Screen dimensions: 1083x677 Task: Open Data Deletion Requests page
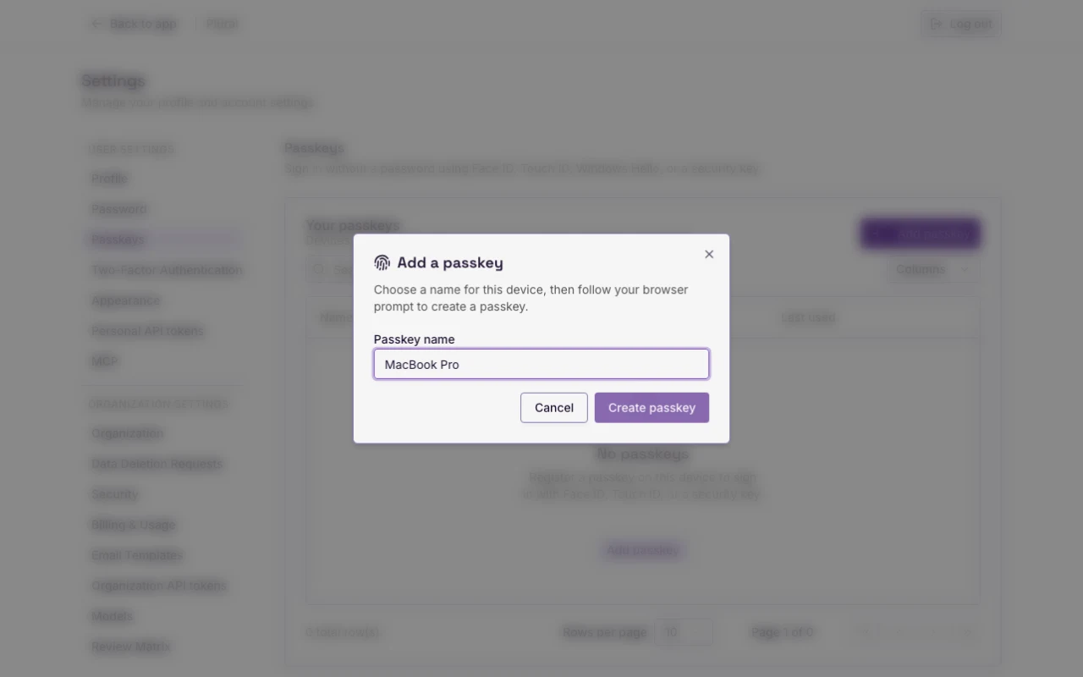(x=157, y=464)
